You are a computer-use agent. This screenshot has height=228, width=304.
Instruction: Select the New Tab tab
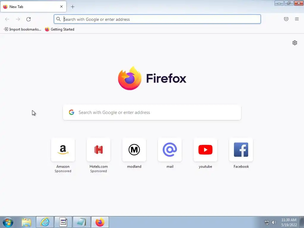33,7
